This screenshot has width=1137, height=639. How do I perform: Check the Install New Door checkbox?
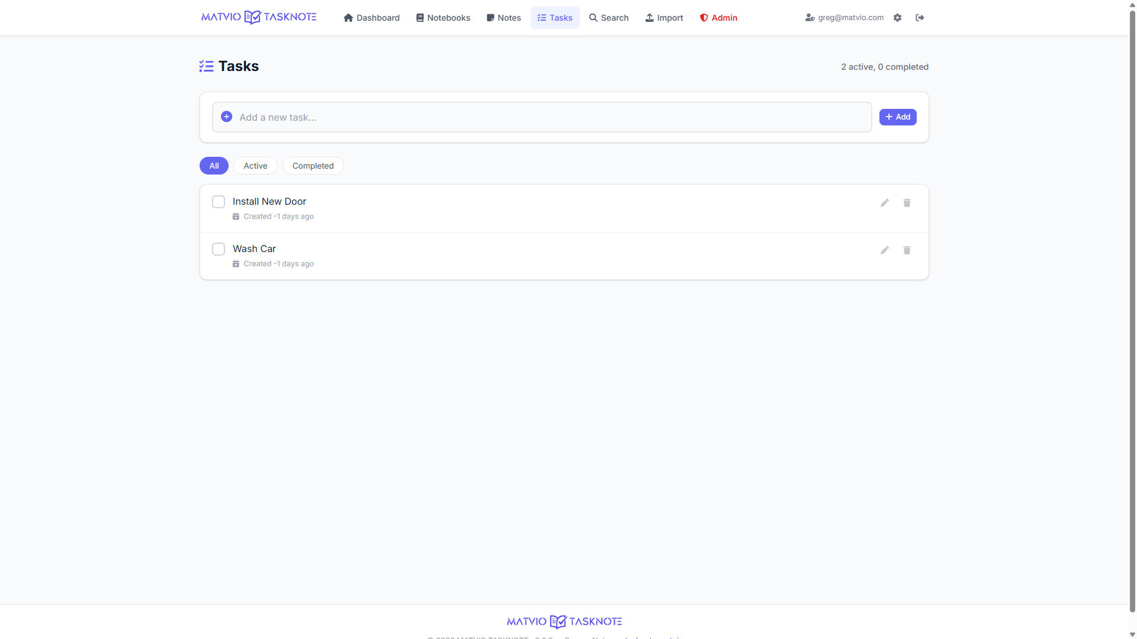point(219,202)
